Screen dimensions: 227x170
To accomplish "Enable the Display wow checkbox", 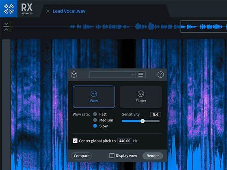I will (112, 155).
